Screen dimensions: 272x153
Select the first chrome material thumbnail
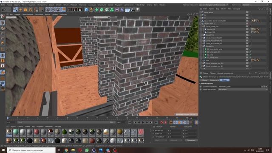(9, 132)
